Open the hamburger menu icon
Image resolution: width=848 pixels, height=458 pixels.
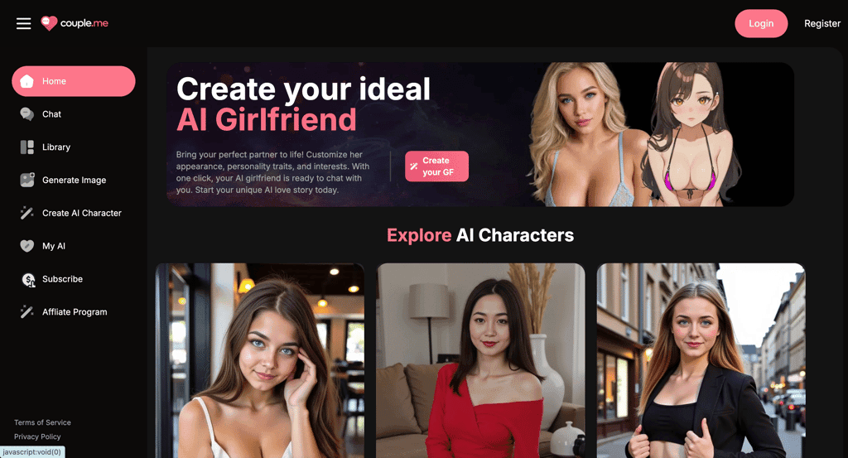pyautogui.click(x=23, y=23)
